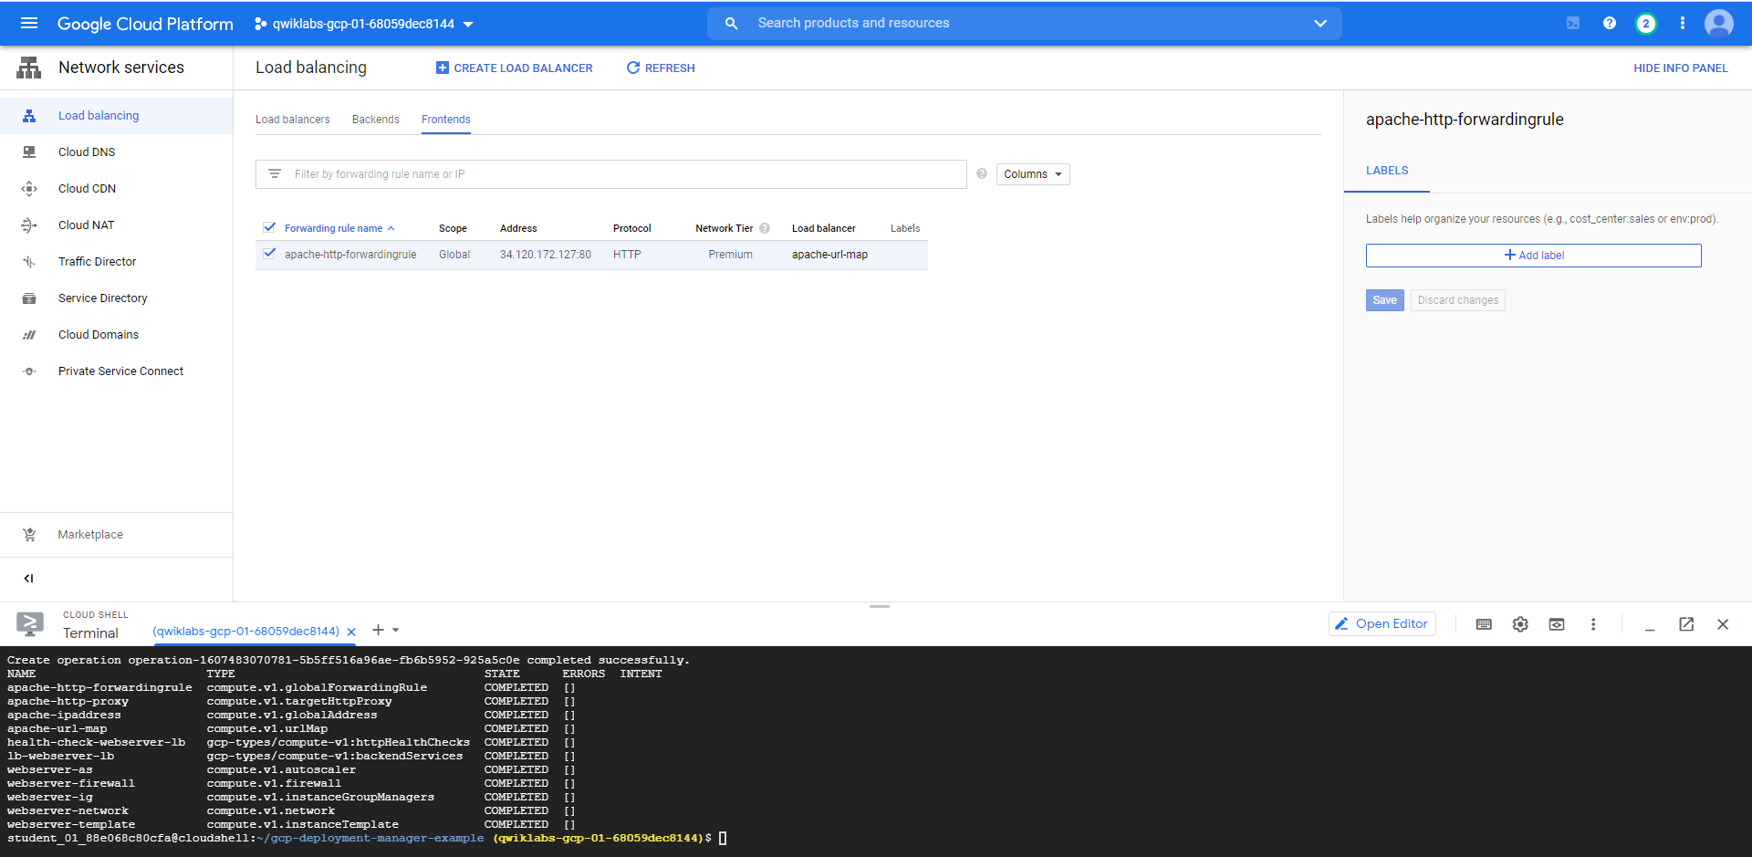Sort by Forwarding rule name column
This screenshot has width=1752, height=857.
[x=339, y=228]
